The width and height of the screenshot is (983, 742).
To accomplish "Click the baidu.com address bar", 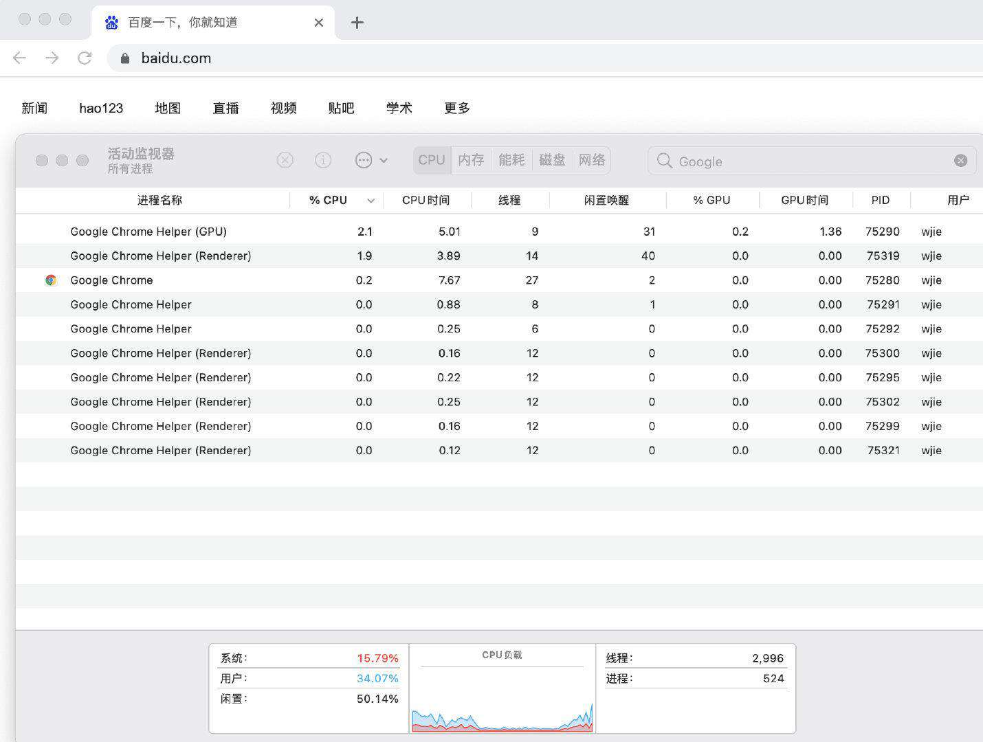I will 545,58.
